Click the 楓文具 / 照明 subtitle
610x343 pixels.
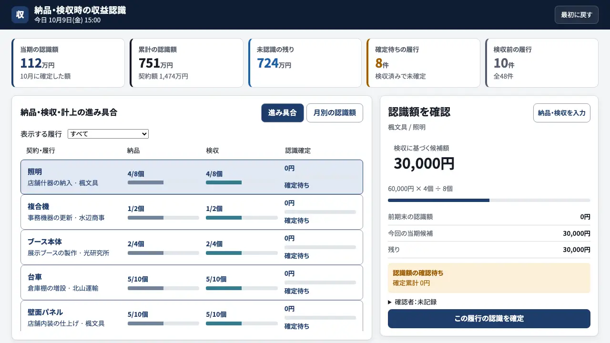(407, 127)
